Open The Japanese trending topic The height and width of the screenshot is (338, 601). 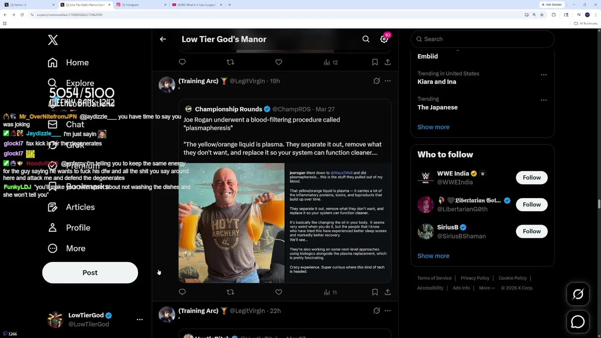pyautogui.click(x=437, y=108)
